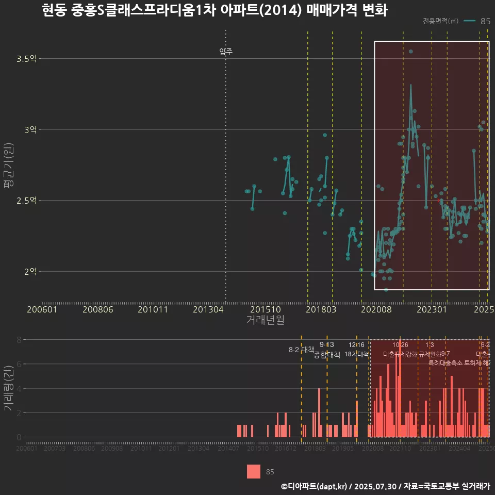This screenshot has height=495, width=495.
Task: Click the 6 label on the volume axis
Action: 19,365
